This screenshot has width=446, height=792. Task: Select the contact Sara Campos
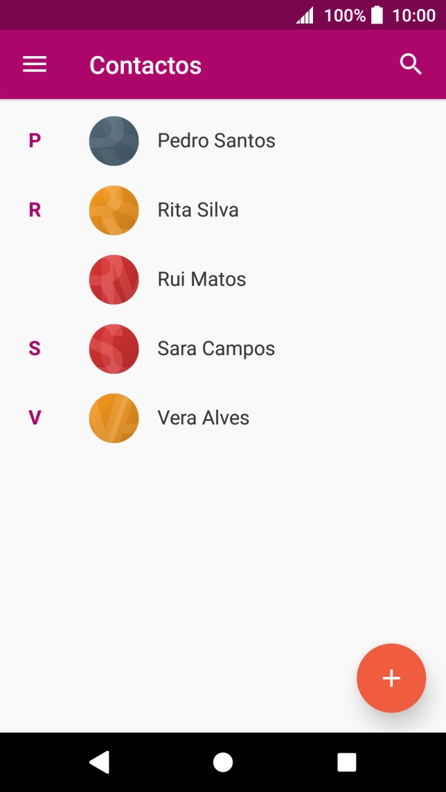coord(216,348)
